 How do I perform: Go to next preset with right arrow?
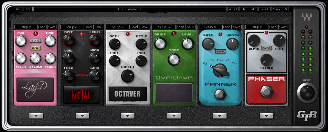pyautogui.click(x=253, y=9)
